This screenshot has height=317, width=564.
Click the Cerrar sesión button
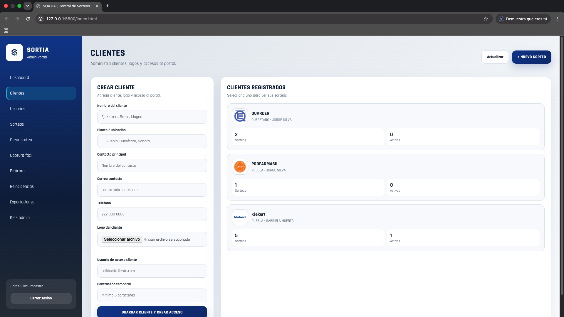[41, 298]
